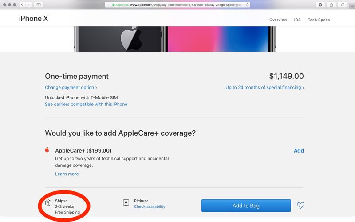Open AppleCare+ Learn more link
355x222 pixels.
coord(67,174)
